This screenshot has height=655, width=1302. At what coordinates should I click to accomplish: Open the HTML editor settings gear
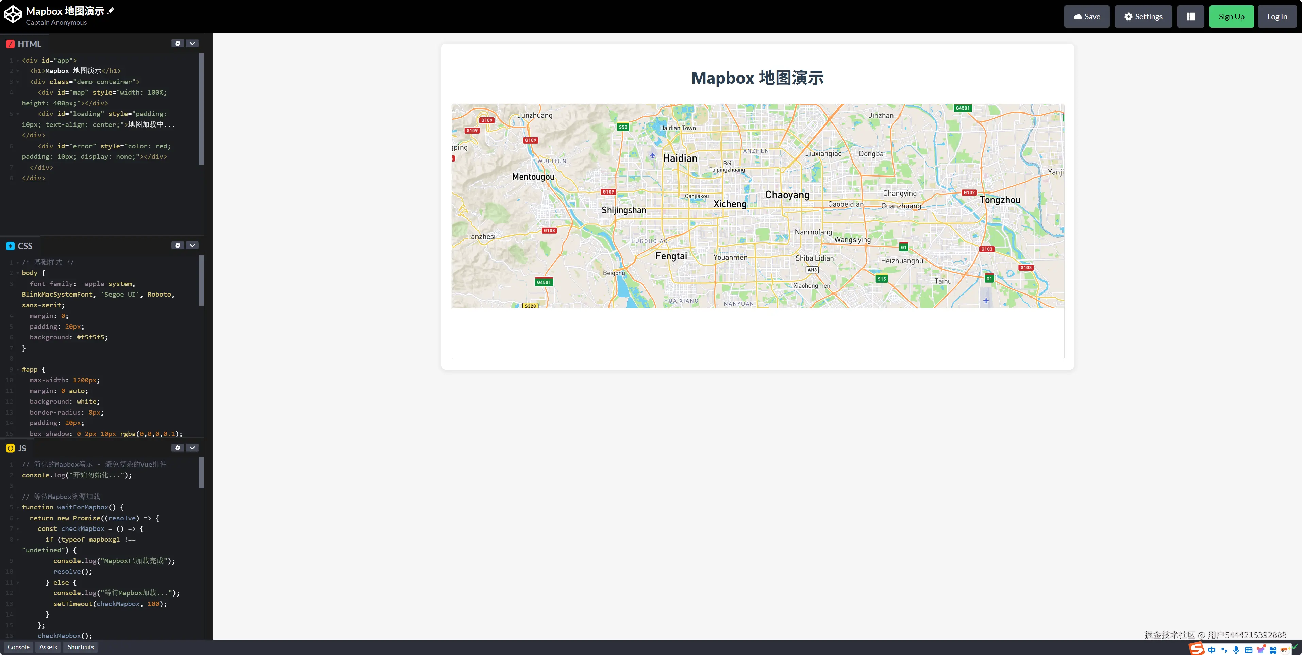point(178,44)
